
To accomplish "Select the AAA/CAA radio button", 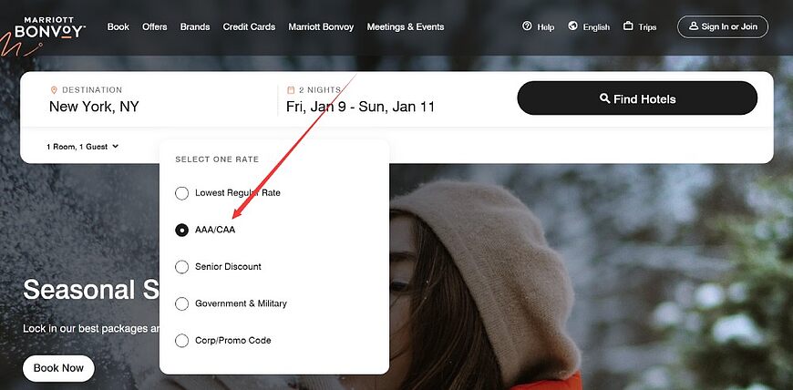I will pyautogui.click(x=181, y=231).
